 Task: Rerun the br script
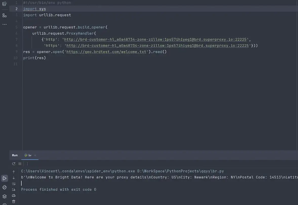coord(14,164)
